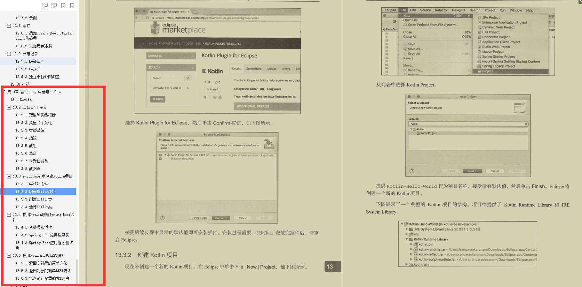Select 13.5.1 返回字符串的简单方法
The height and width of the screenshot is (287, 582).
click(x=41, y=263)
